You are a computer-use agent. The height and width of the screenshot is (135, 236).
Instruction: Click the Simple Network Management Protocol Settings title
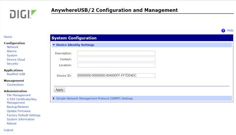coord(94,98)
